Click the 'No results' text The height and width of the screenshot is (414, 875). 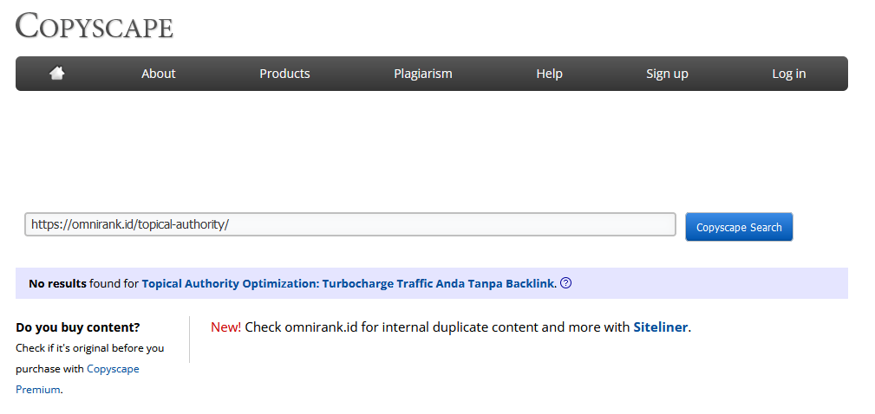click(x=57, y=283)
